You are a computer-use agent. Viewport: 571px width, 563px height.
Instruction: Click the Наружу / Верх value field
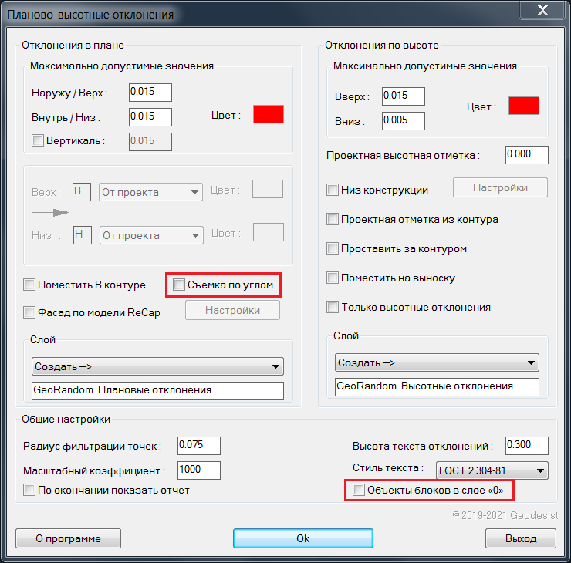point(150,93)
